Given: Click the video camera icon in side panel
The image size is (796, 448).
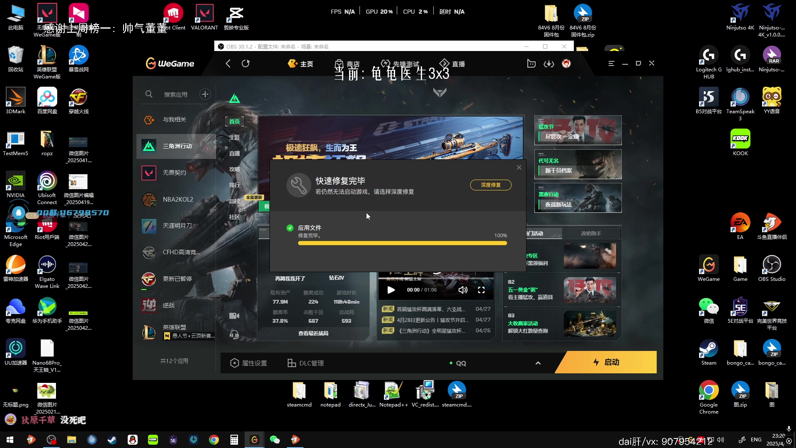Looking at the screenshot, I should tap(234, 316).
